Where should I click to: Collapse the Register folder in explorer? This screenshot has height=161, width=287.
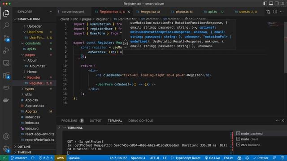point(34,77)
